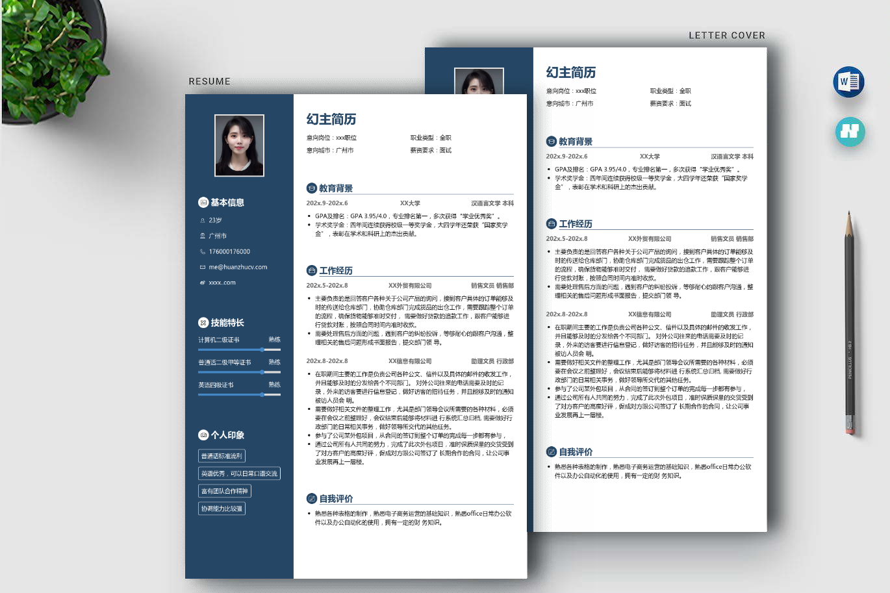Click the city icon beside 广州市 in sidebar
Screen dimensions: 890x593
pos(203,236)
